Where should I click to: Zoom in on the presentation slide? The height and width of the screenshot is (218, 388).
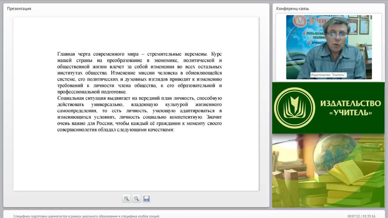[x=126, y=198]
